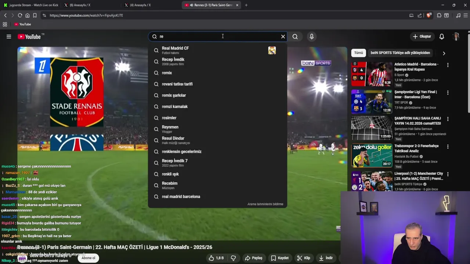Open Liverpool (1-2) Manchester City video
The width and height of the screenshot is (470, 264).
[x=419, y=176]
